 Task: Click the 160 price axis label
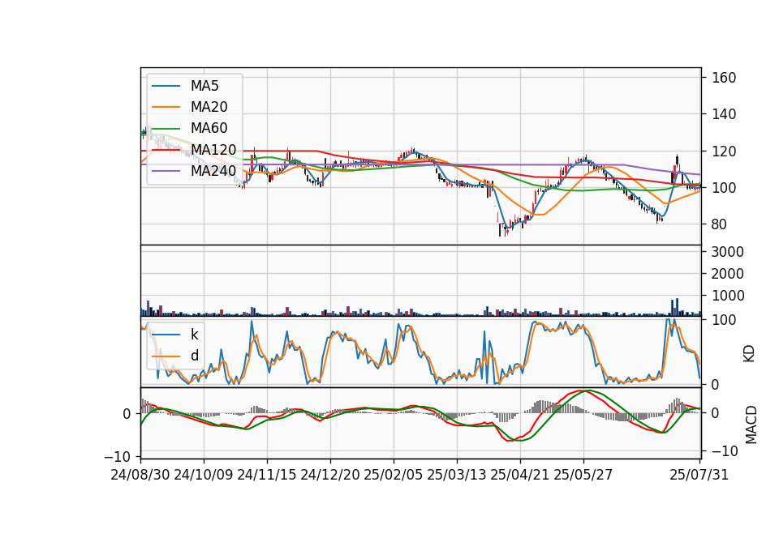(x=724, y=78)
